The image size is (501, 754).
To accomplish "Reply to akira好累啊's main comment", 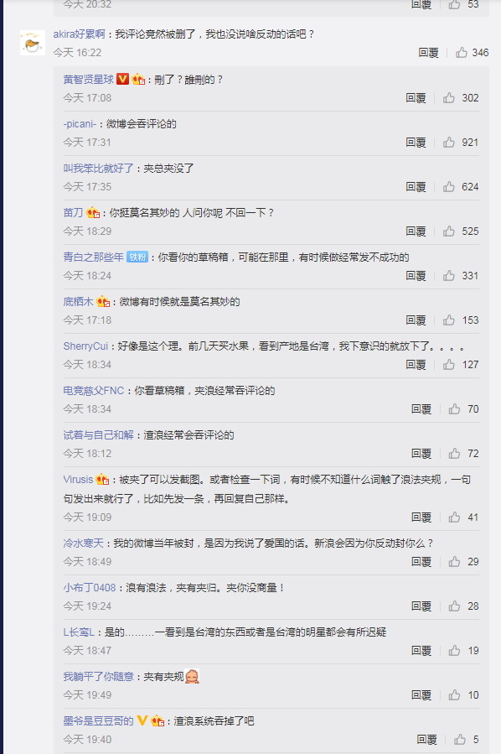I will tap(428, 52).
